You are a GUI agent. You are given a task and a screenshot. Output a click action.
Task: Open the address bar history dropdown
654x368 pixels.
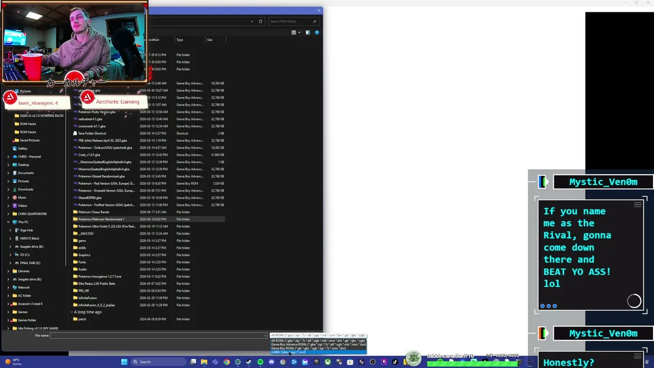(252, 21)
